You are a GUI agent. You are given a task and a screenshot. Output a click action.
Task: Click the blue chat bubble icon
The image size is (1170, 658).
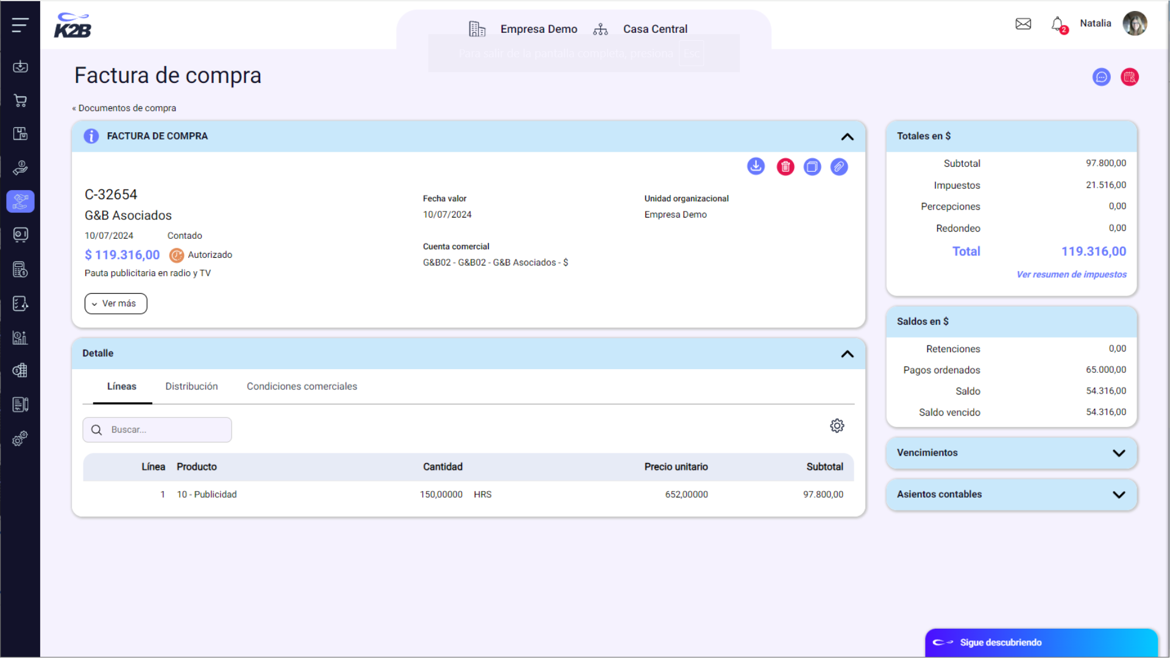pyautogui.click(x=1101, y=77)
